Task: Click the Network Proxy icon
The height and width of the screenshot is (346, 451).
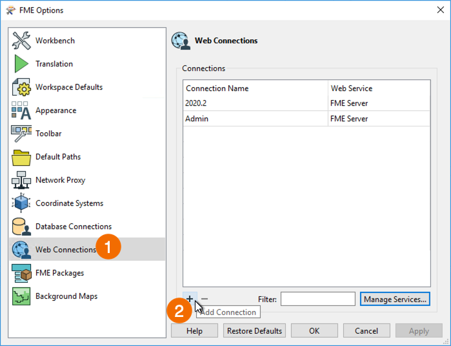Action: (21, 180)
